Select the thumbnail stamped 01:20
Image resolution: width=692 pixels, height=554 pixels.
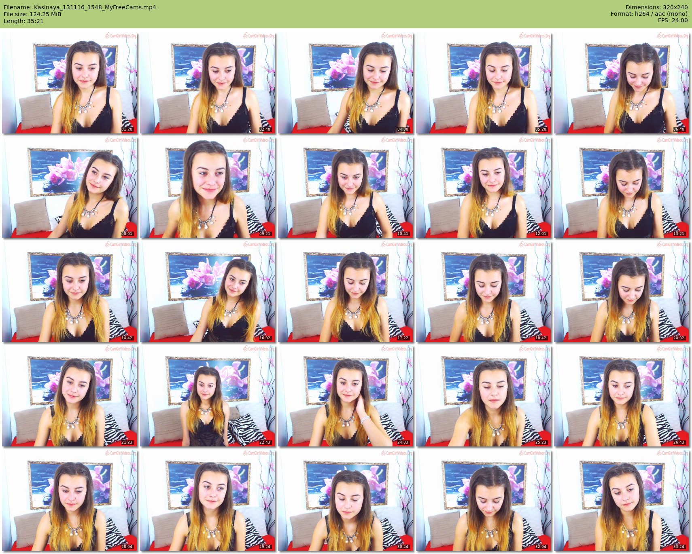click(70, 83)
